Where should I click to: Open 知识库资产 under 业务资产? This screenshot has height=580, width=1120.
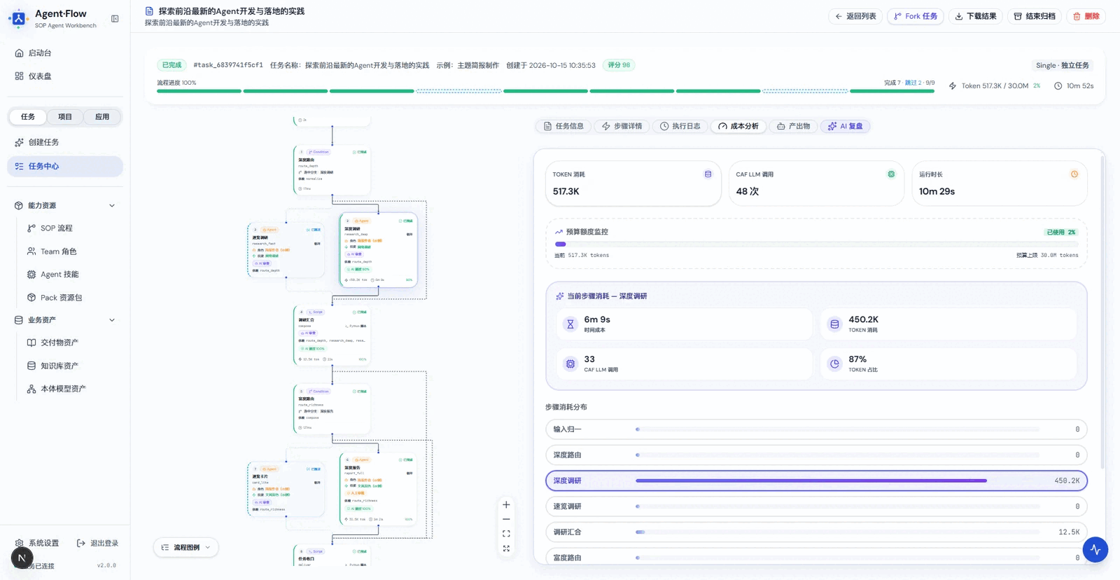pyautogui.click(x=70, y=366)
